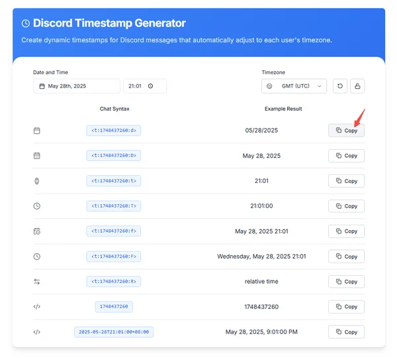397x358 pixels.
Task: Copy the 21:01:00 long time syntax
Action: click(x=346, y=206)
